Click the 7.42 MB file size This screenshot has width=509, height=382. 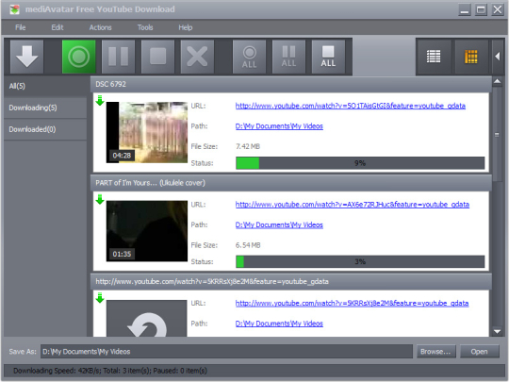click(x=248, y=146)
